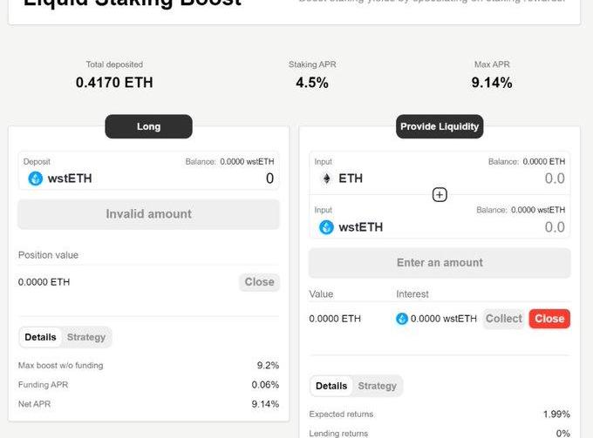Click the ETH diamond icon in liquidity input
Screen dimensions: 593x438
(x=327, y=179)
